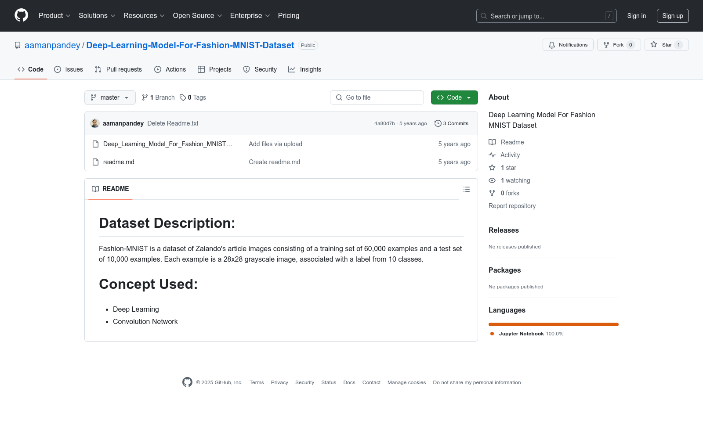
Task: Open the Security tab
Action: click(x=260, y=69)
